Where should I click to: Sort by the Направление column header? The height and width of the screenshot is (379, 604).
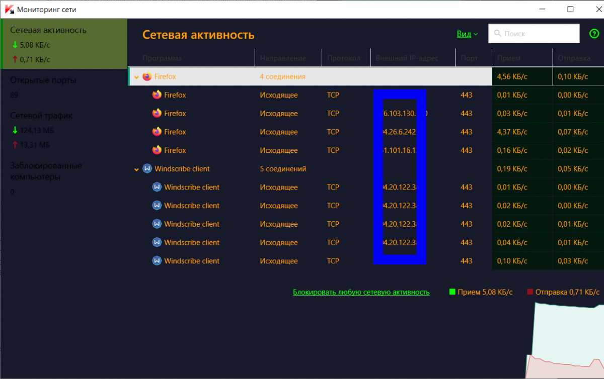pos(283,58)
